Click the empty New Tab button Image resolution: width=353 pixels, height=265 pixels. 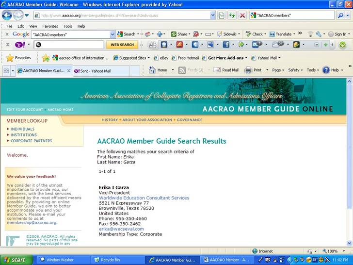(135, 71)
